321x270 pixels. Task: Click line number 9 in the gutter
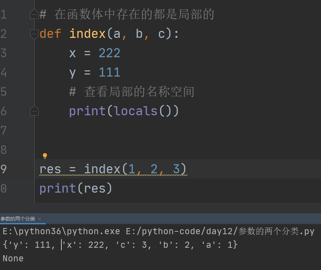(4, 169)
